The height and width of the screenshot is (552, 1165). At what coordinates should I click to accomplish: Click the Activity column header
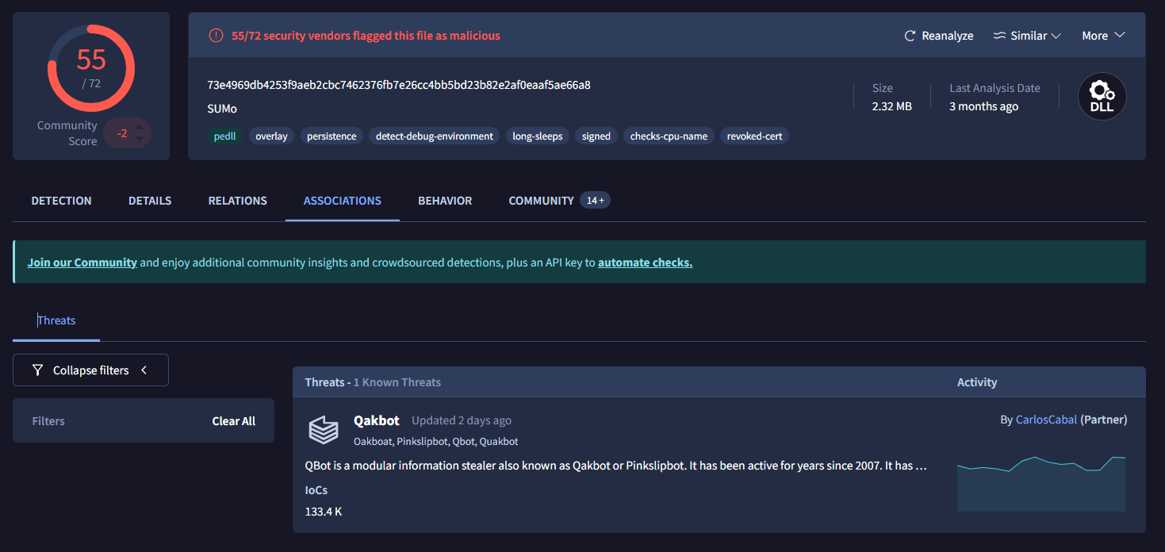click(x=977, y=382)
